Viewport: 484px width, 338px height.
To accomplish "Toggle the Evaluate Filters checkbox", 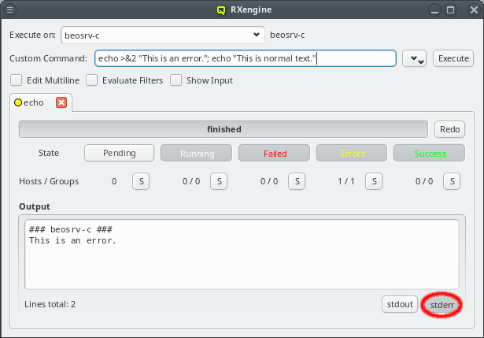I will (x=92, y=80).
